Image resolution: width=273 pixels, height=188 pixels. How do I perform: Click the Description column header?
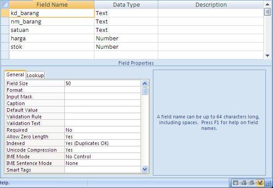point(211,4)
